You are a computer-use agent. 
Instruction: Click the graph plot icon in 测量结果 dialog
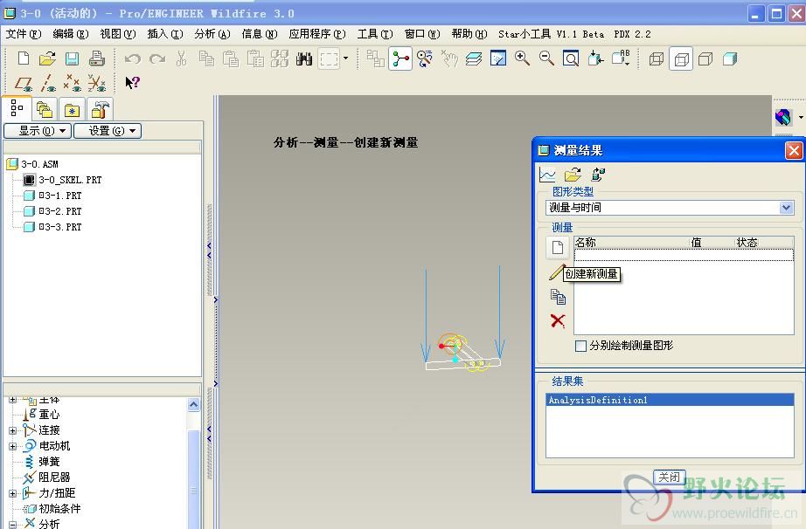click(x=547, y=175)
